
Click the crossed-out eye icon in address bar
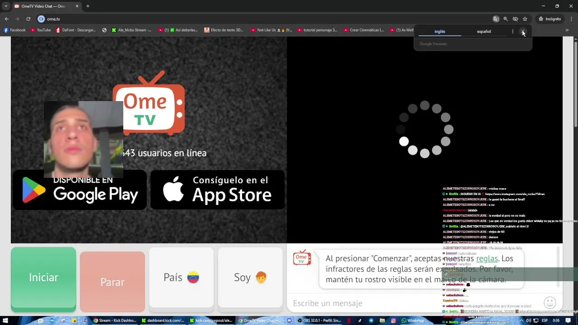pyautogui.click(x=515, y=19)
